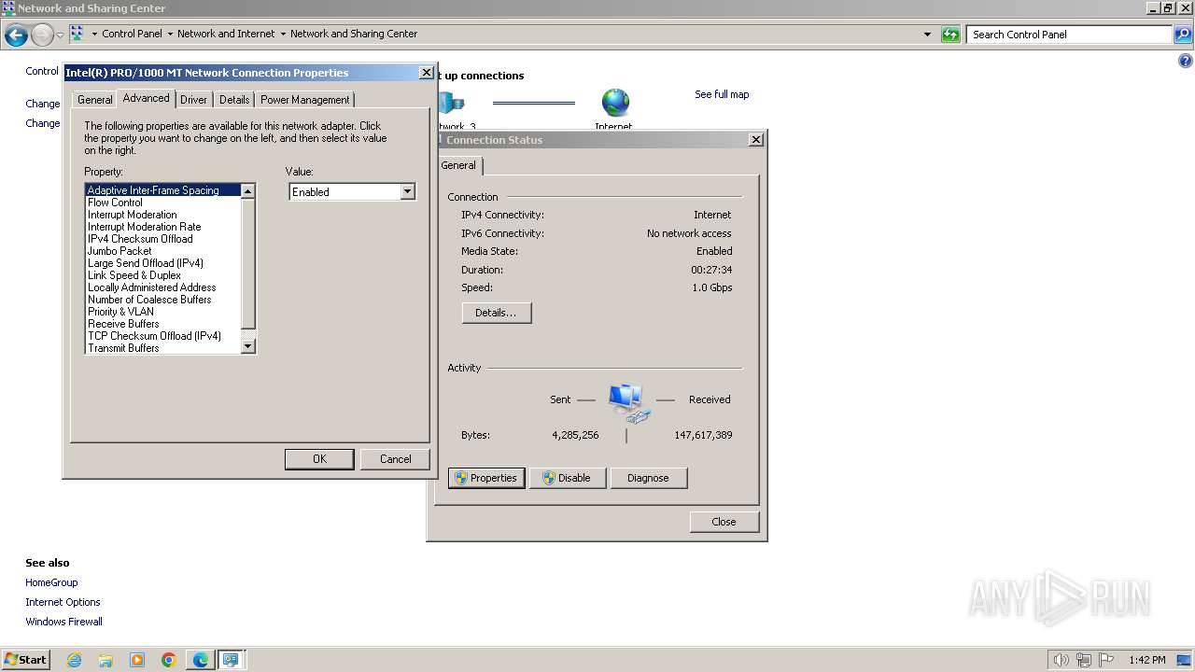Open the Internet Options link

pyautogui.click(x=63, y=602)
